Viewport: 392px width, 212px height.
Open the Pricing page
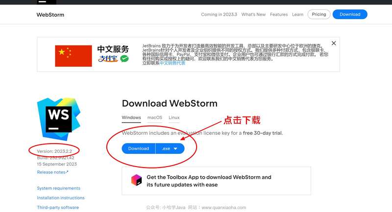pyautogui.click(x=319, y=15)
